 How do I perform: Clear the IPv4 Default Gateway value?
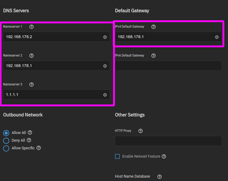[x=217, y=37]
